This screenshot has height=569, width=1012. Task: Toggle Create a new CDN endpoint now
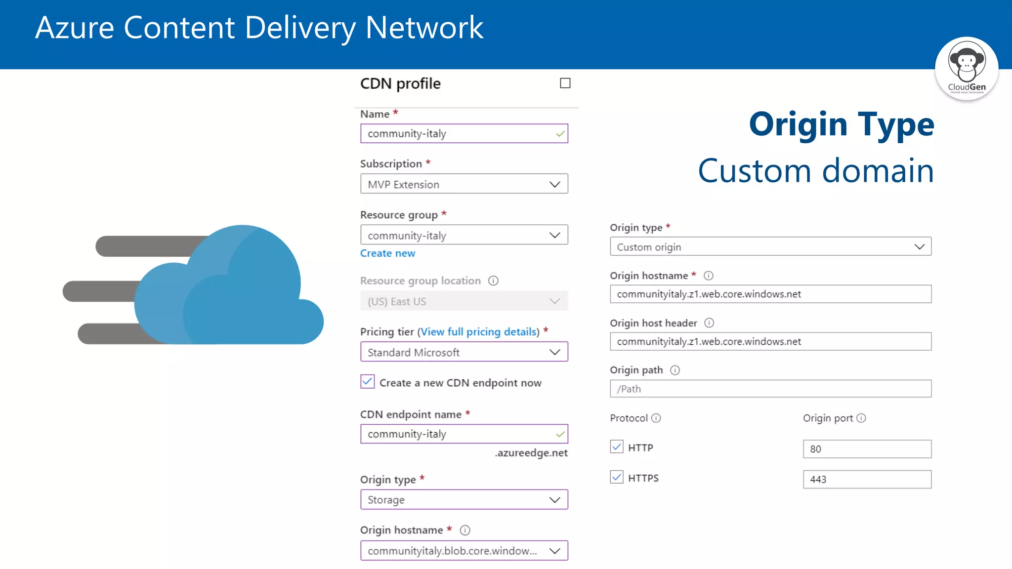click(x=367, y=382)
